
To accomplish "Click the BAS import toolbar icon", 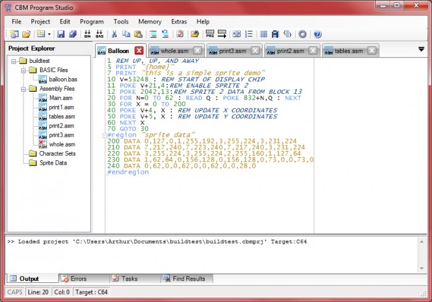I will point(99,34).
